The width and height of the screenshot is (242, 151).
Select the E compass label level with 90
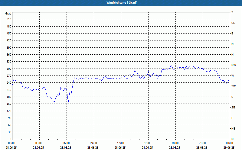(x=232, y=118)
